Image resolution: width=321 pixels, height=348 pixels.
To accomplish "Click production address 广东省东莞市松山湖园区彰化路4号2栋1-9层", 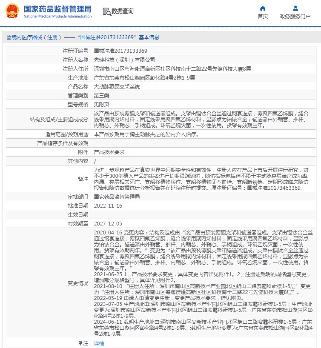I will point(144,78).
